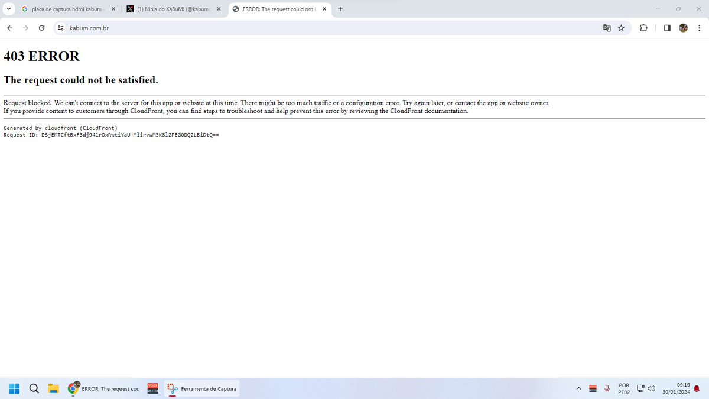The width and height of the screenshot is (709, 399).
Task: Click the red tray app icon
Action: tap(593, 388)
